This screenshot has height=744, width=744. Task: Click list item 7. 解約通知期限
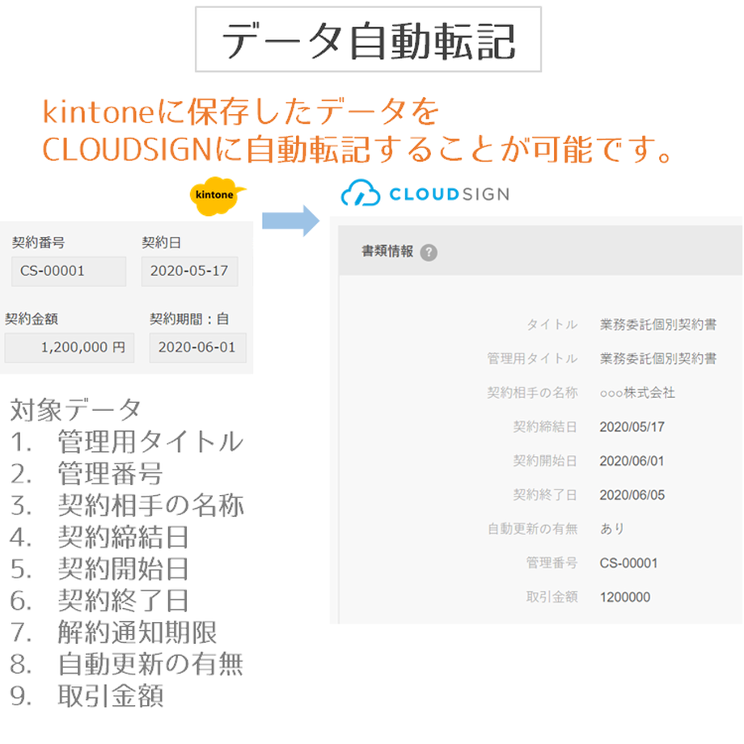click(x=113, y=632)
